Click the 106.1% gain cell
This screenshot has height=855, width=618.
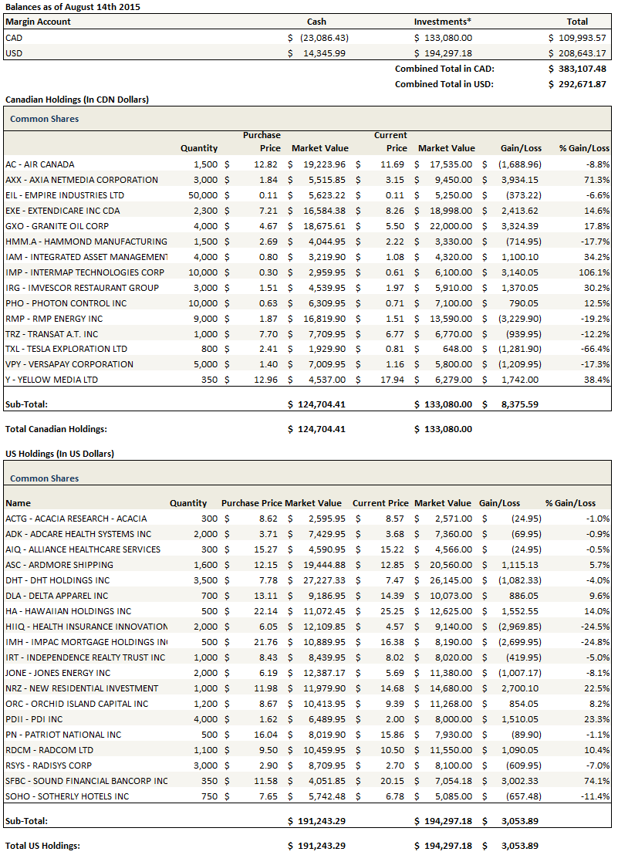tap(596, 272)
